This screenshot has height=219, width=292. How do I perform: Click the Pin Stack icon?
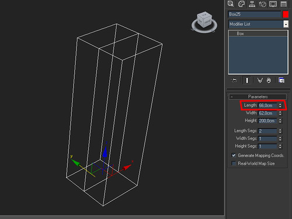234,80
